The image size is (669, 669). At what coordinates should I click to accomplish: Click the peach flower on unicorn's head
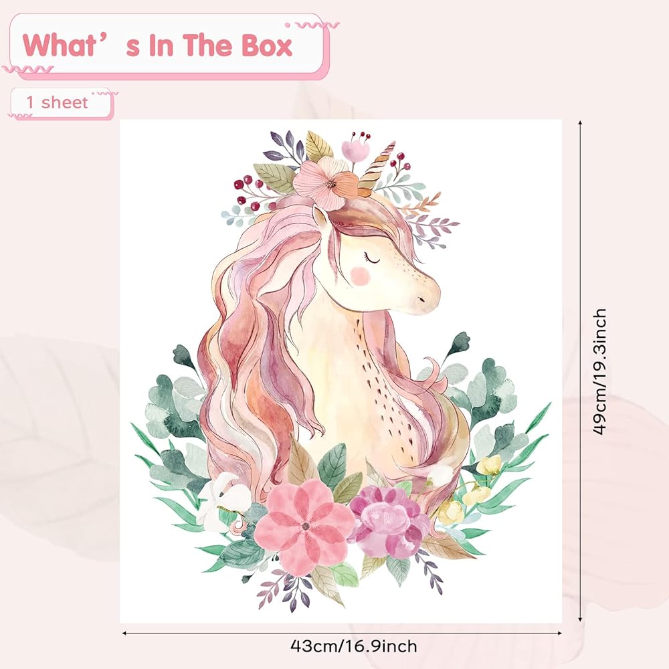(x=326, y=182)
